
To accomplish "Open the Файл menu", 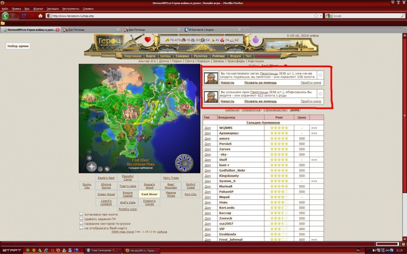I will [x=5, y=9].
